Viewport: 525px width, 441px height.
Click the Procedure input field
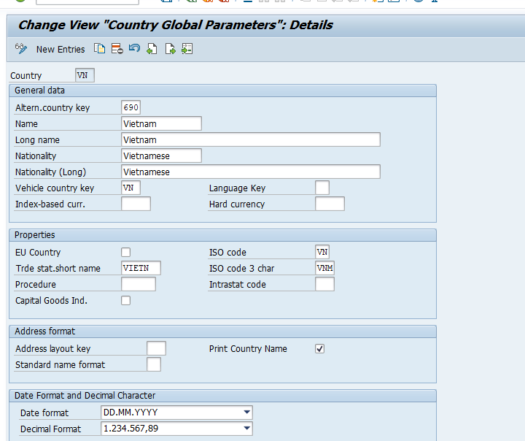pos(139,284)
